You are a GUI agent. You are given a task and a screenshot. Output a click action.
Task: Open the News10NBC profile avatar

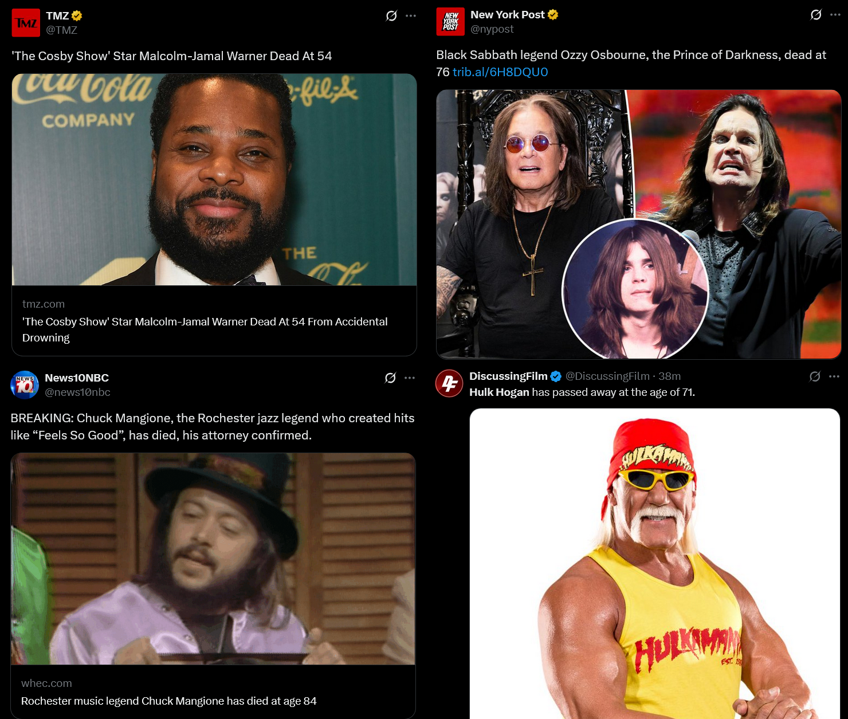tap(25, 385)
